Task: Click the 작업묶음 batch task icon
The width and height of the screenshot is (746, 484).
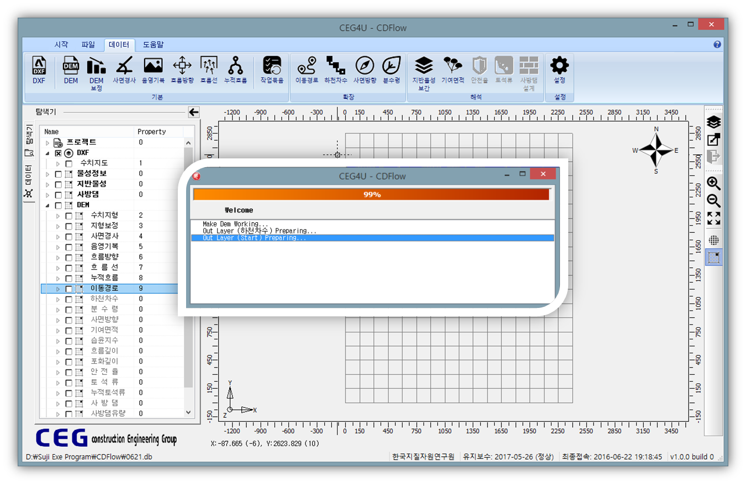Action: (272, 71)
